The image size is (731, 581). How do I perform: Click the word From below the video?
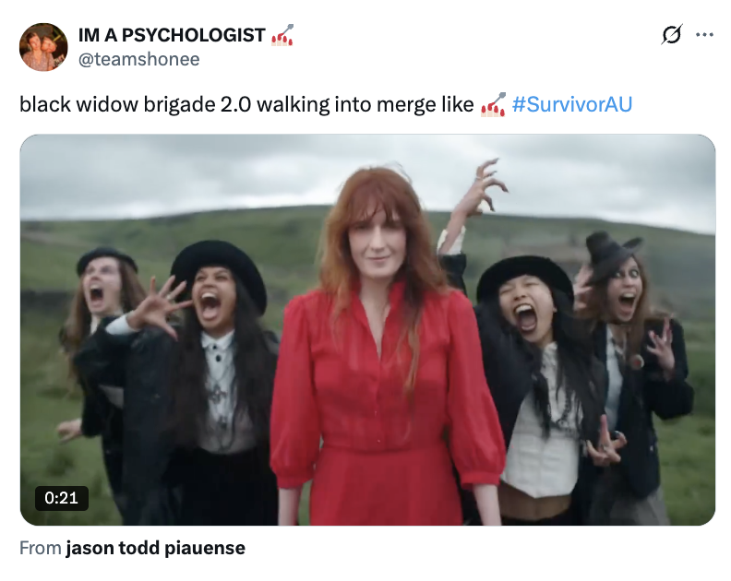tap(41, 548)
